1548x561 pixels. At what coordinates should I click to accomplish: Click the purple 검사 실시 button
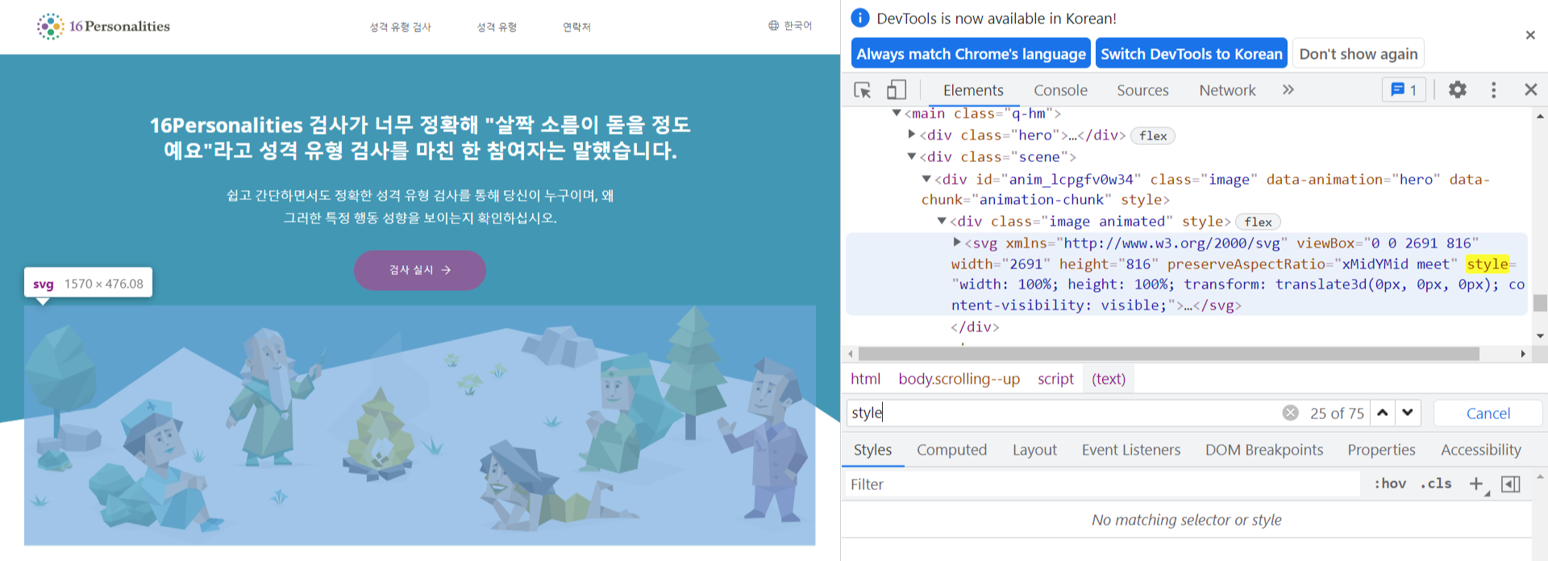click(x=420, y=270)
